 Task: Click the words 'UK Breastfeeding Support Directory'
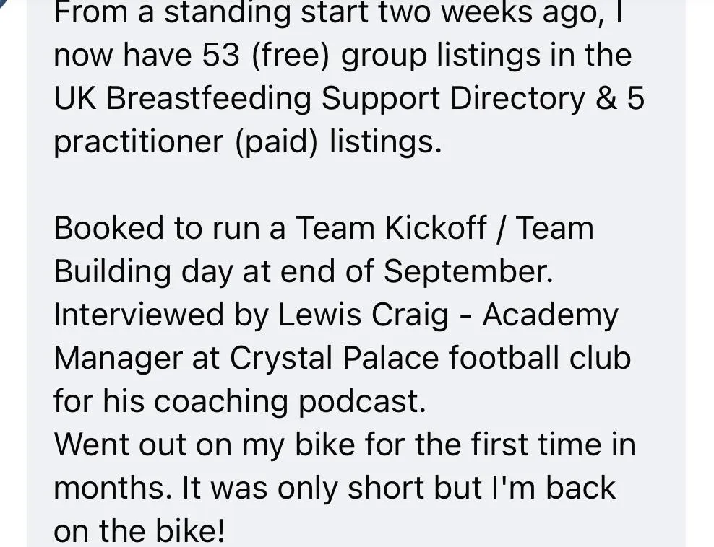[x=319, y=98]
